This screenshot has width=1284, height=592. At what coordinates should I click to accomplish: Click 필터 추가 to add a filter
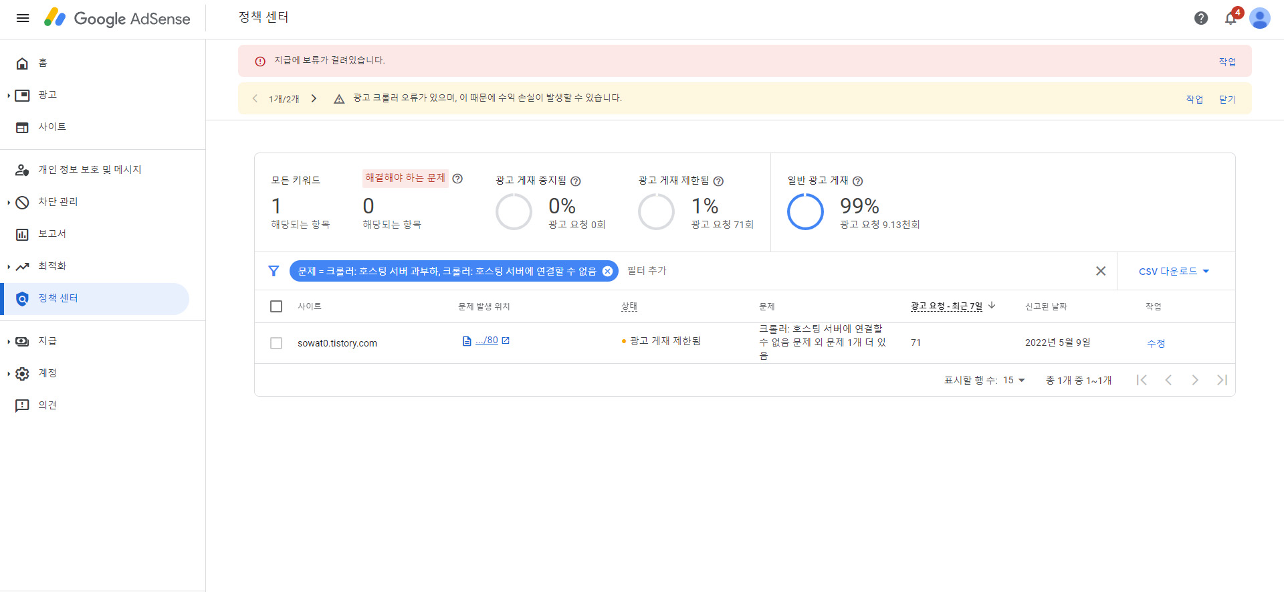tap(647, 271)
